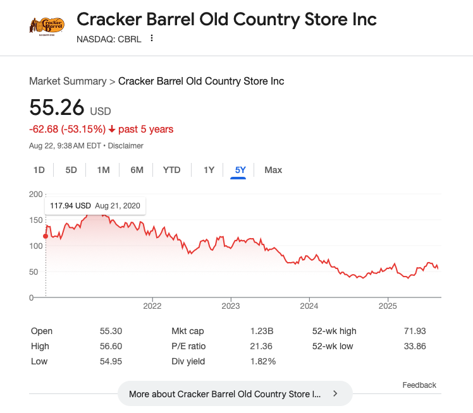Switch to the 6M chart range
Viewport: 473px width, 413px height.
(x=137, y=170)
